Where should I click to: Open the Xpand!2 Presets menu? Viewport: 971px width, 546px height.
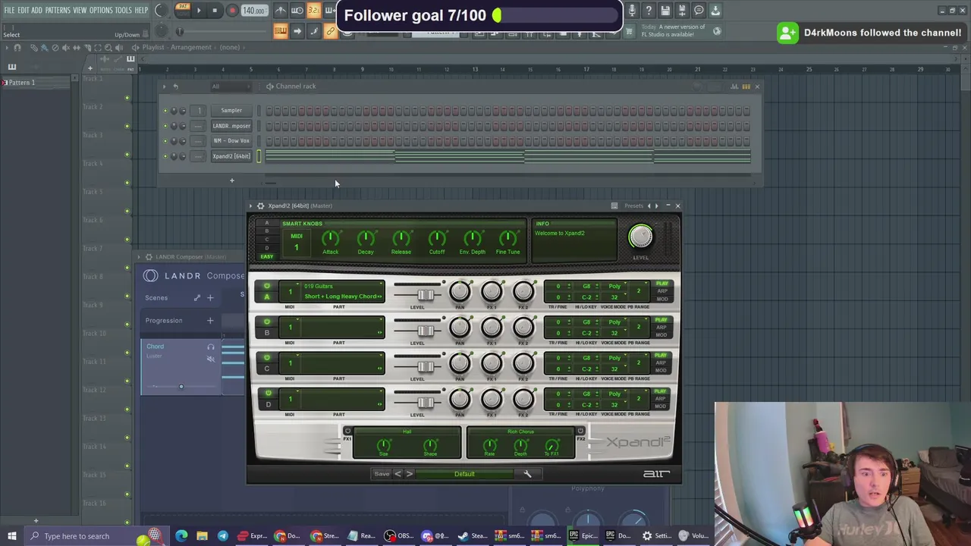pyautogui.click(x=633, y=206)
